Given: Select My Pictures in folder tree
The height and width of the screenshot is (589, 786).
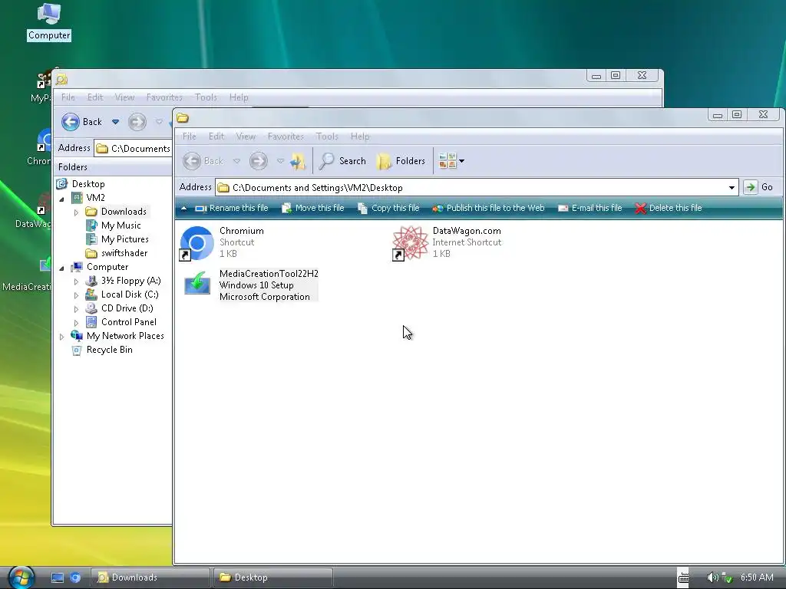Looking at the screenshot, I should [x=125, y=239].
